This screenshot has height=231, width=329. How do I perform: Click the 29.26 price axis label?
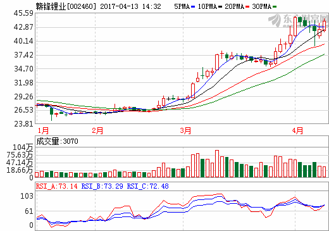tap(23, 97)
